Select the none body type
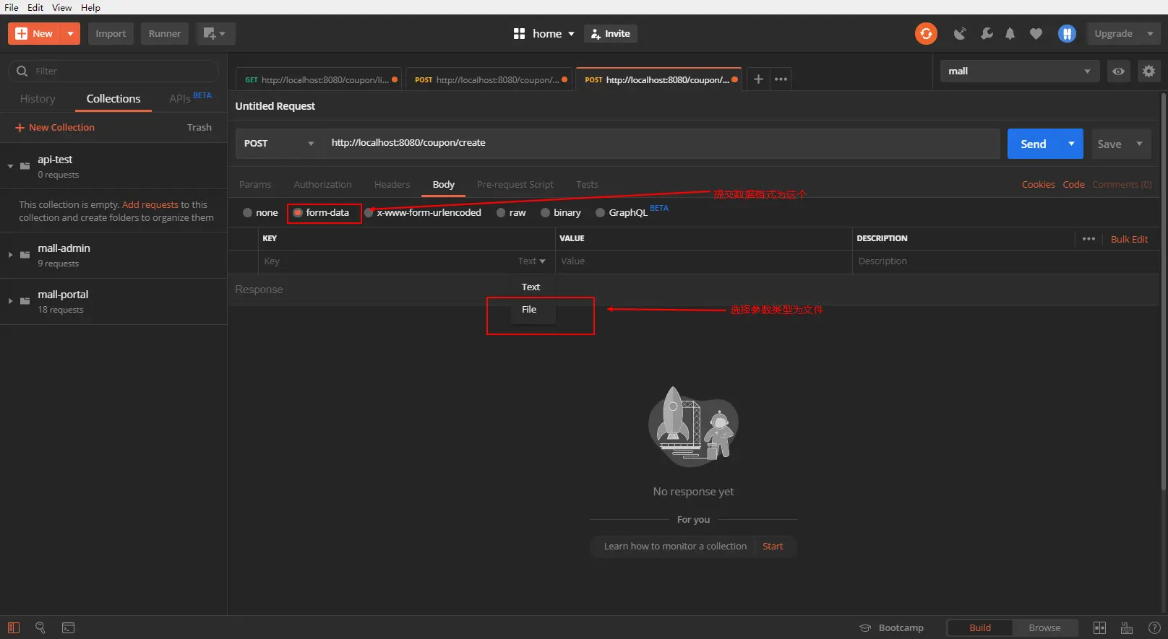This screenshot has height=639, width=1168. [247, 213]
